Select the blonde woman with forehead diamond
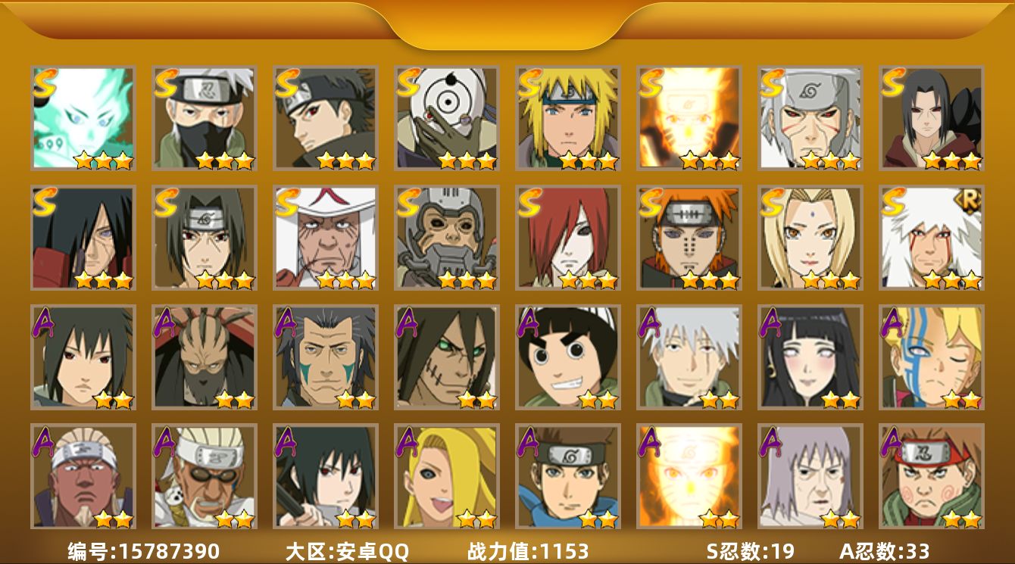Screen dimensions: 1015x564 coord(810,238)
